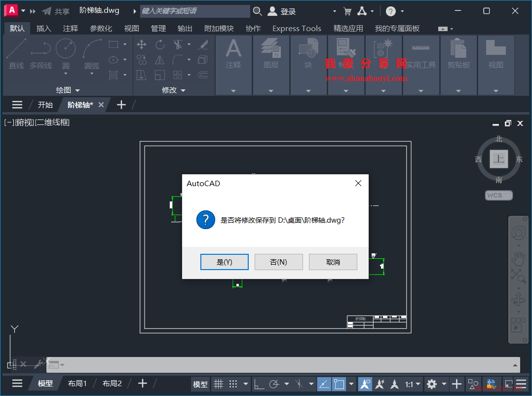Click the 移动 (Move) tool in the 修改 panel
This screenshot has width=532, height=396.
141,44
